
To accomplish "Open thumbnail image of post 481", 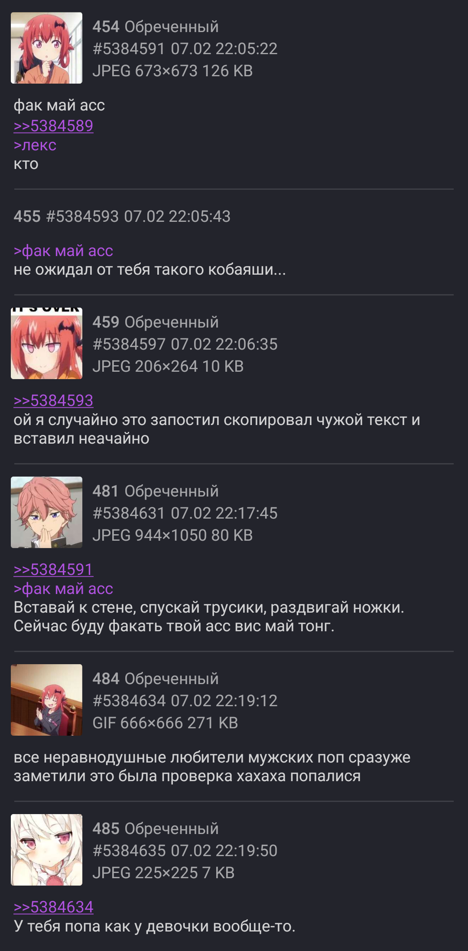I will pos(46,513).
